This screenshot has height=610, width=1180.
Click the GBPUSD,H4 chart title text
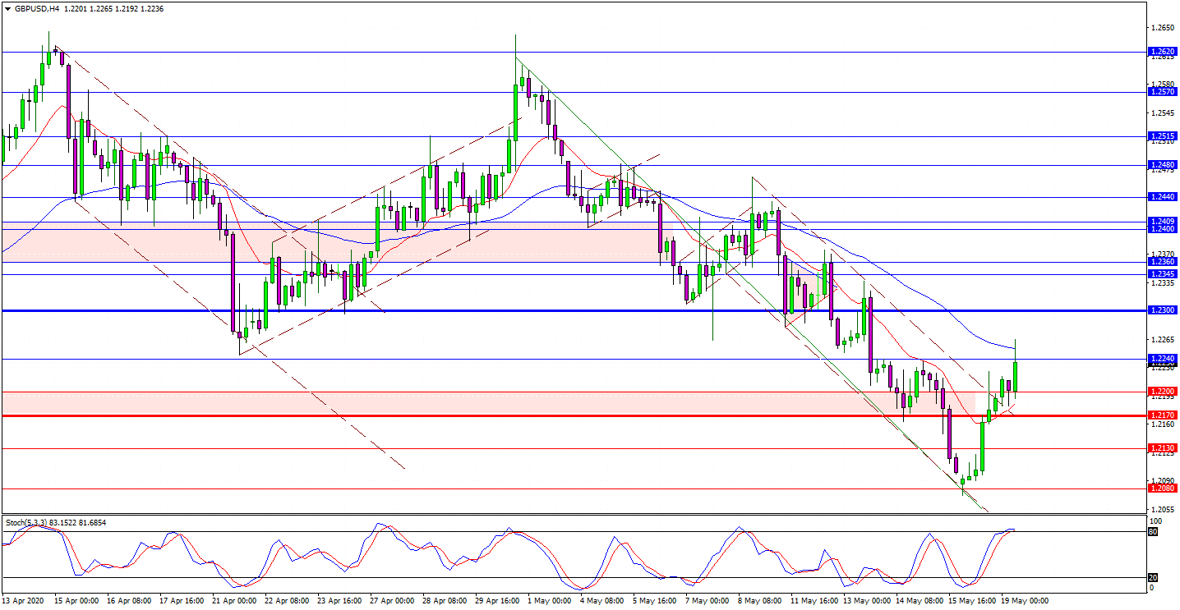click(36, 8)
